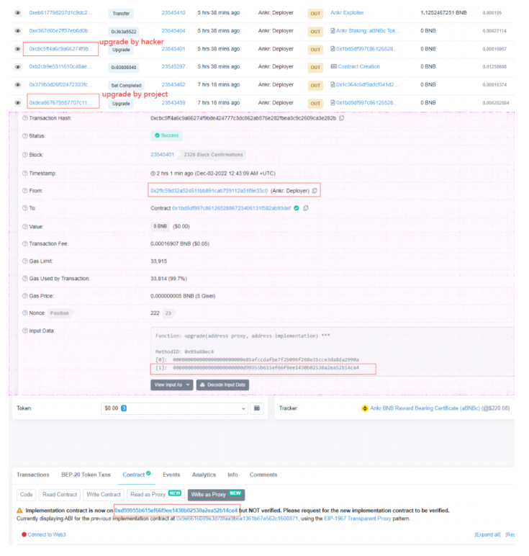Open the Contract Creation link
The width and height of the screenshot is (529, 556).
[358, 66]
